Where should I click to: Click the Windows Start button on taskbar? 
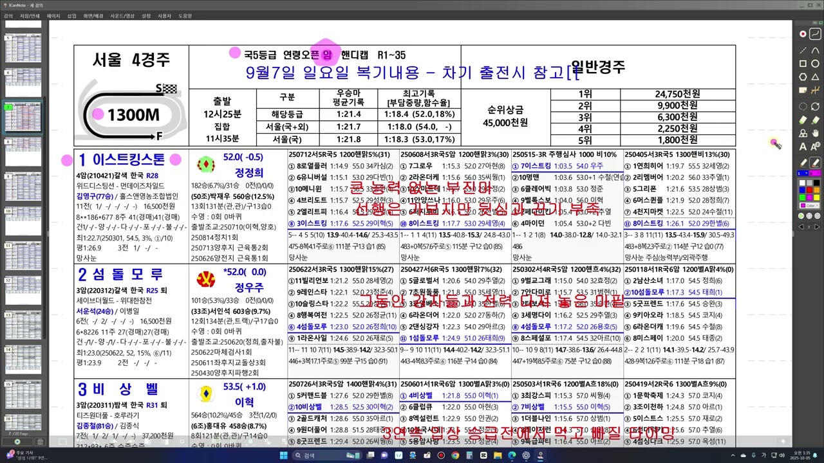click(285, 455)
